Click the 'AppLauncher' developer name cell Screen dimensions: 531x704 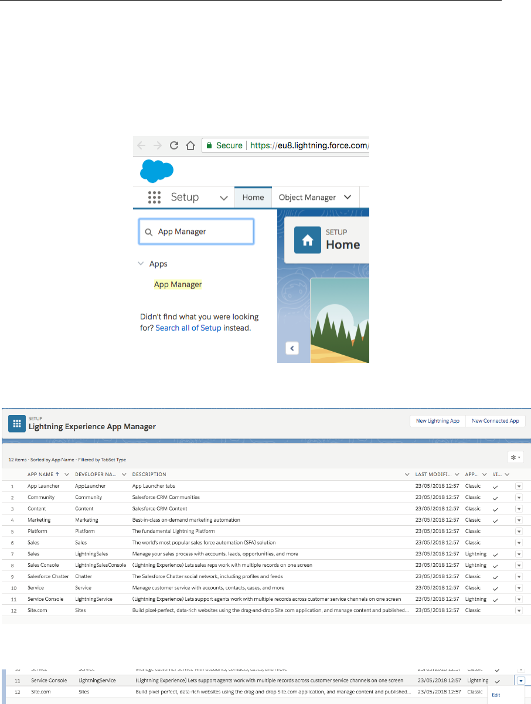click(90, 486)
